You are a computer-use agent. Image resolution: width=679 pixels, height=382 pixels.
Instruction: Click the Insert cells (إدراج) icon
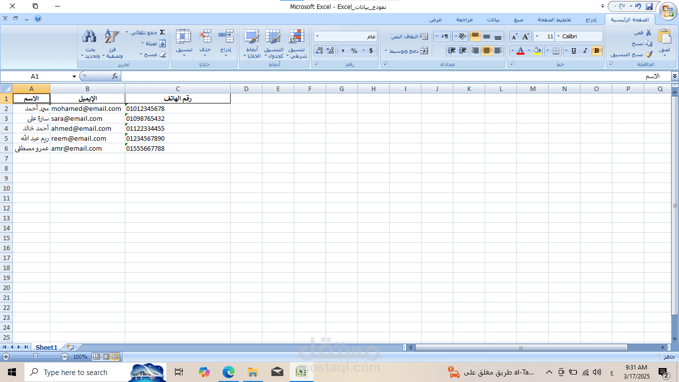pyautogui.click(x=226, y=36)
